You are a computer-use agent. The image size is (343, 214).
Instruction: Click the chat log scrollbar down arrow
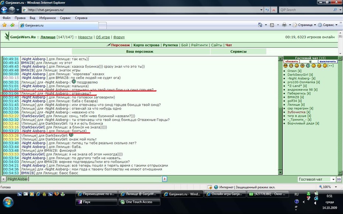(x=280, y=172)
